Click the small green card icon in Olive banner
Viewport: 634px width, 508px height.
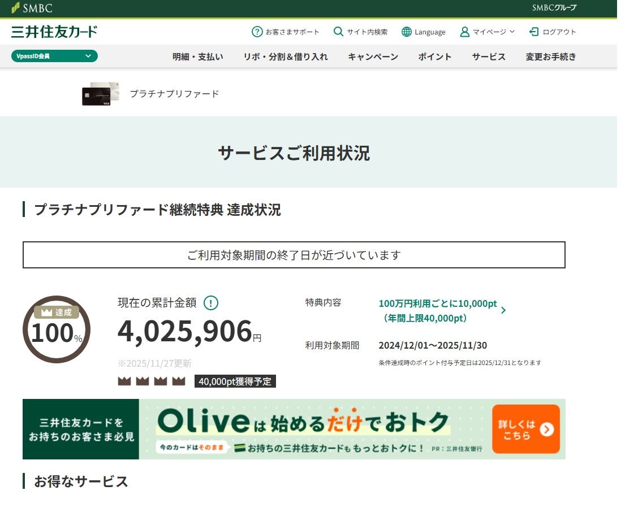coord(240,448)
